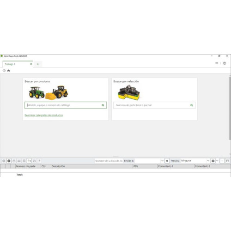Screen dimensions: 231x231
Task: Click the Total label
Action: pos(19,175)
